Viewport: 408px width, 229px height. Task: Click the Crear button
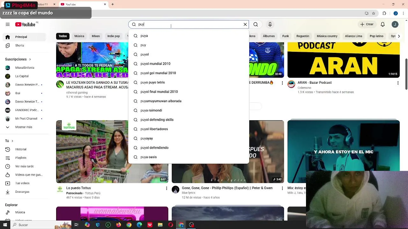coord(367,24)
